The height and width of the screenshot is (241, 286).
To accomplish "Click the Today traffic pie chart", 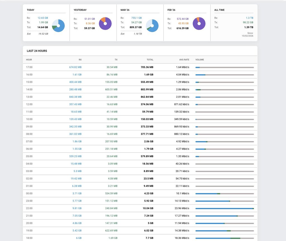I will (x=58, y=26).
